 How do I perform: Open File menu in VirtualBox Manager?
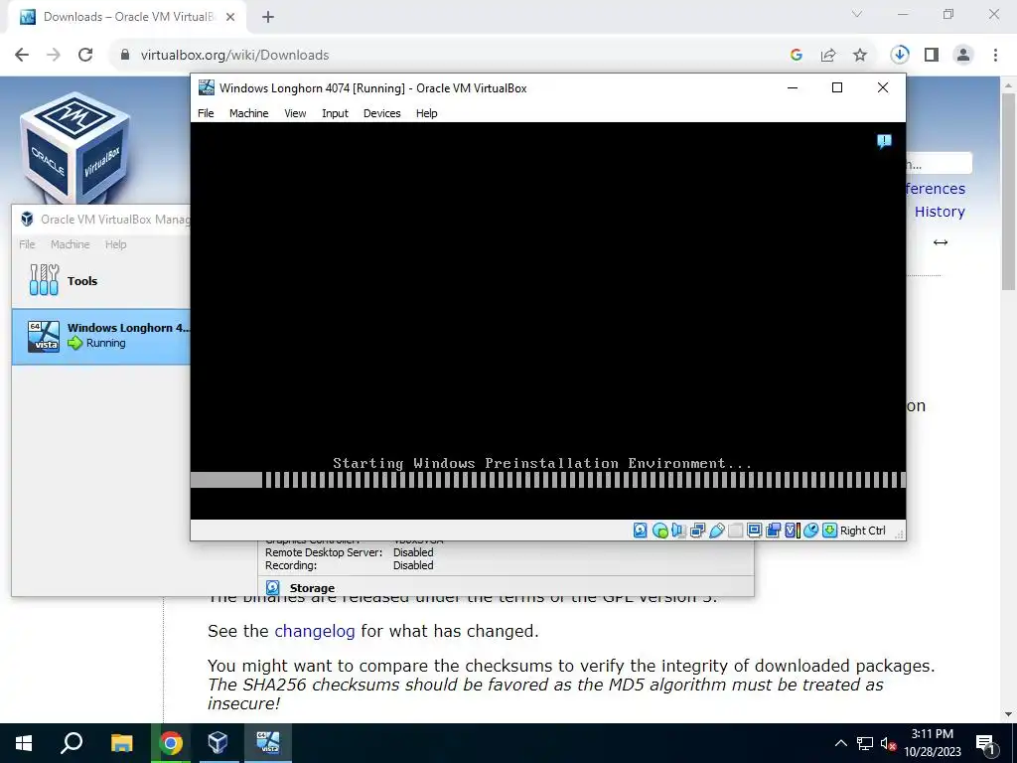pos(27,244)
